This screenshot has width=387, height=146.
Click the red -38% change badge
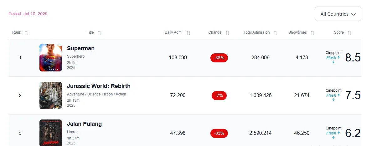tap(219, 58)
